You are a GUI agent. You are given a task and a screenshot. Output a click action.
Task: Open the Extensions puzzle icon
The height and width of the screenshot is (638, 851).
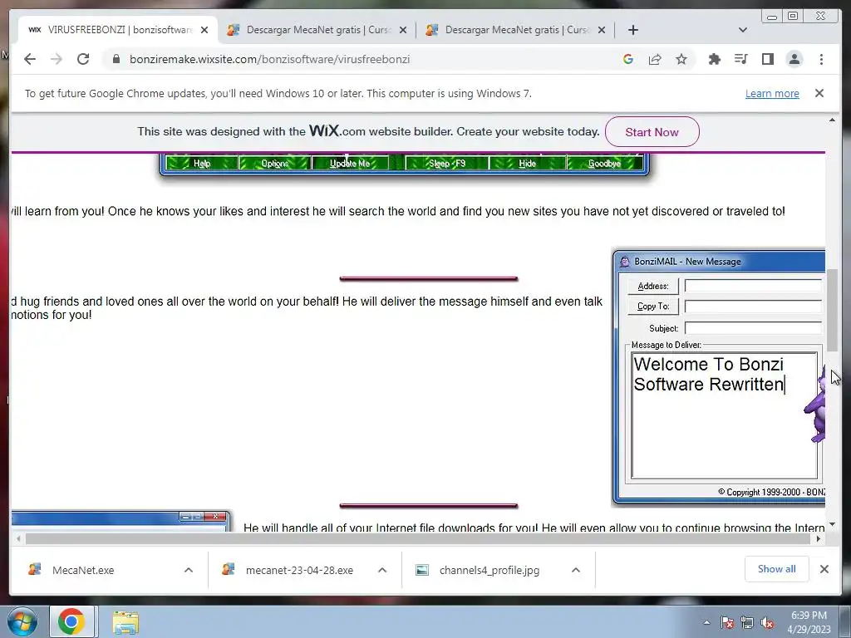point(714,59)
